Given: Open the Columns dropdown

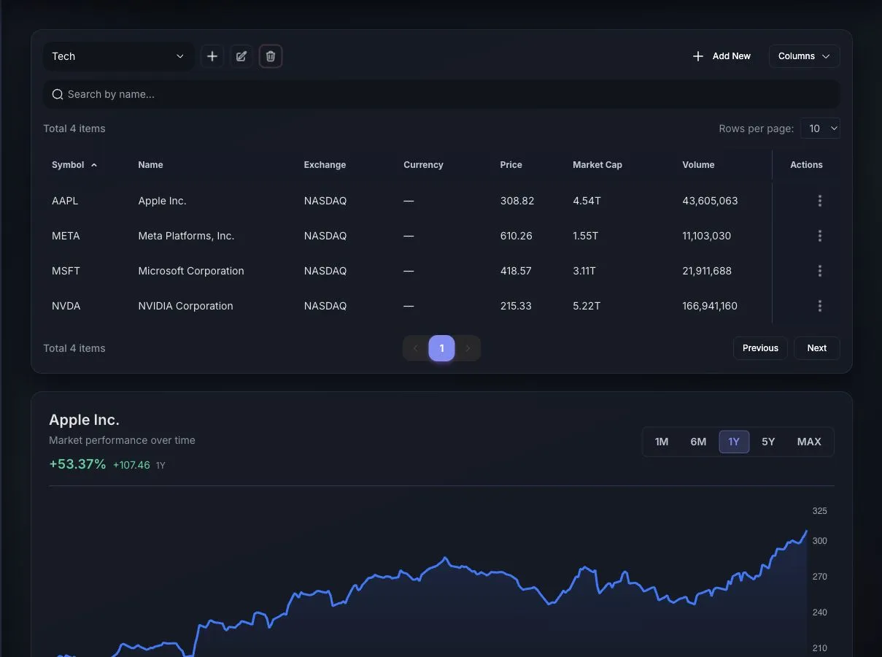Looking at the screenshot, I should (804, 56).
